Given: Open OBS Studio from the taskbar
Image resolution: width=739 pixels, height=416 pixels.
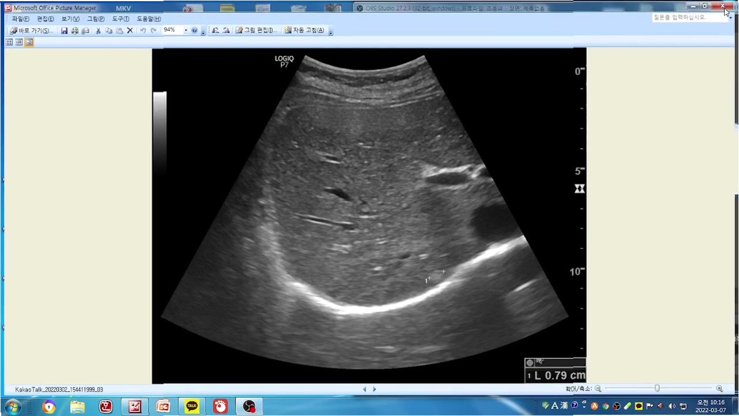Looking at the screenshot, I should [x=249, y=407].
